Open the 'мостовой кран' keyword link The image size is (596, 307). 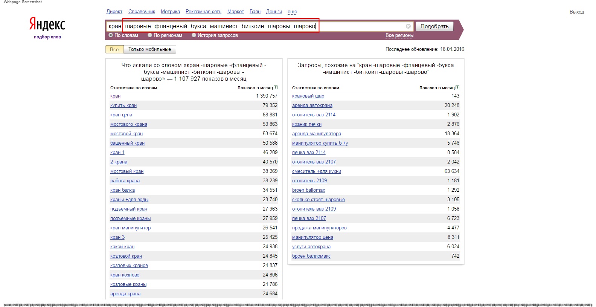point(127,134)
